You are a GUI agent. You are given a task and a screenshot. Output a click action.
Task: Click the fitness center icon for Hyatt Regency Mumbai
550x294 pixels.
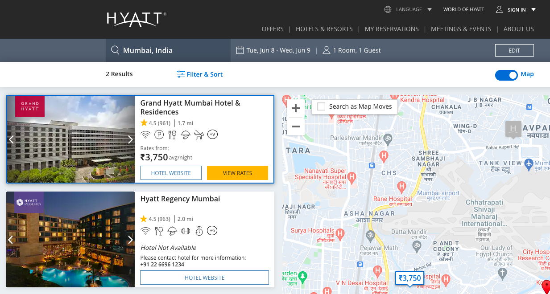186,231
